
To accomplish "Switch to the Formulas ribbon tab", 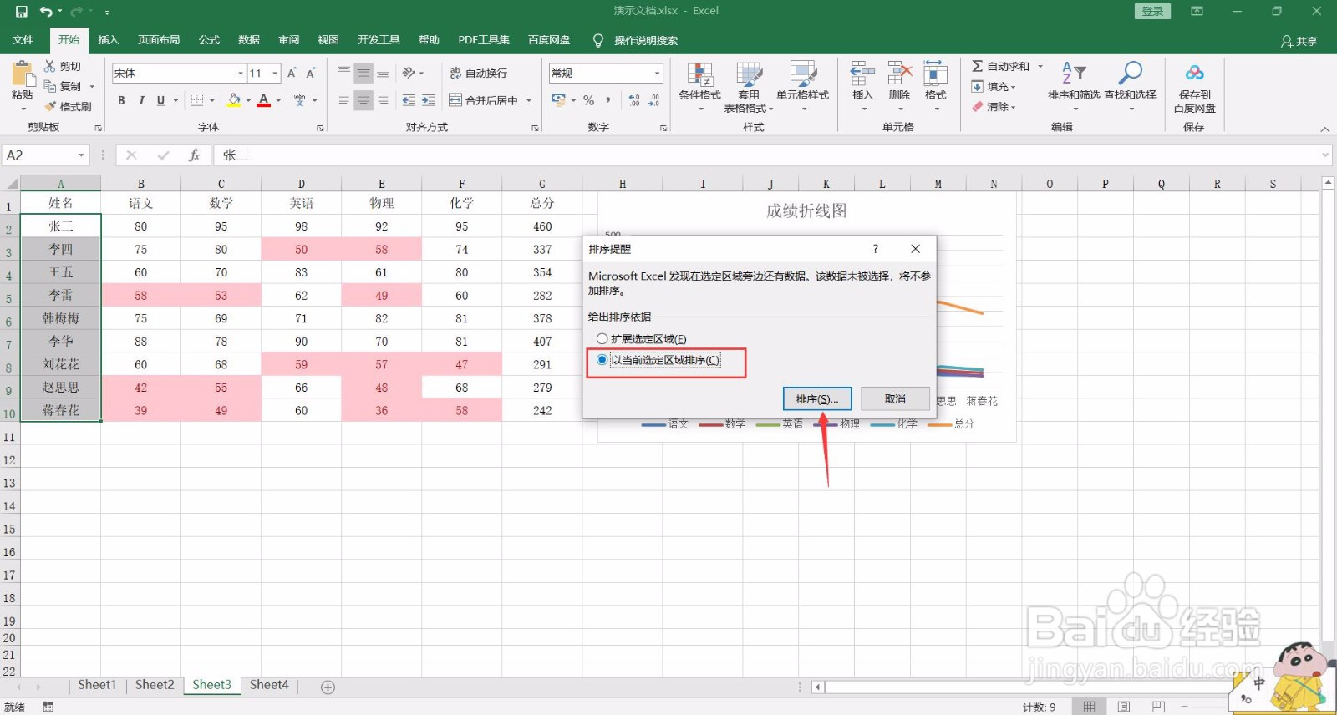I will (x=209, y=40).
